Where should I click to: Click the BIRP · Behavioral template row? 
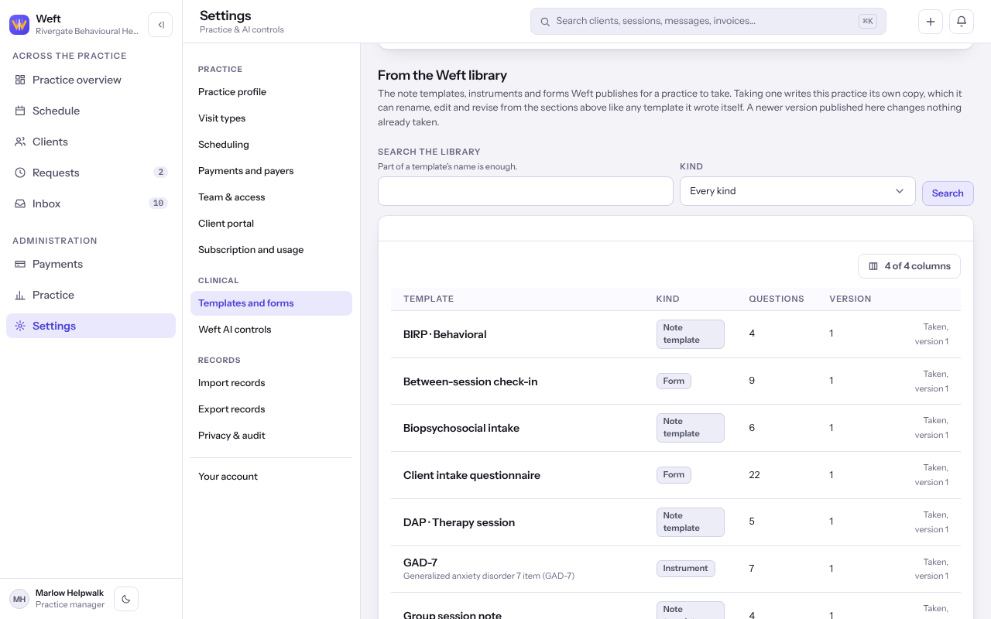[x=676, y=334]
